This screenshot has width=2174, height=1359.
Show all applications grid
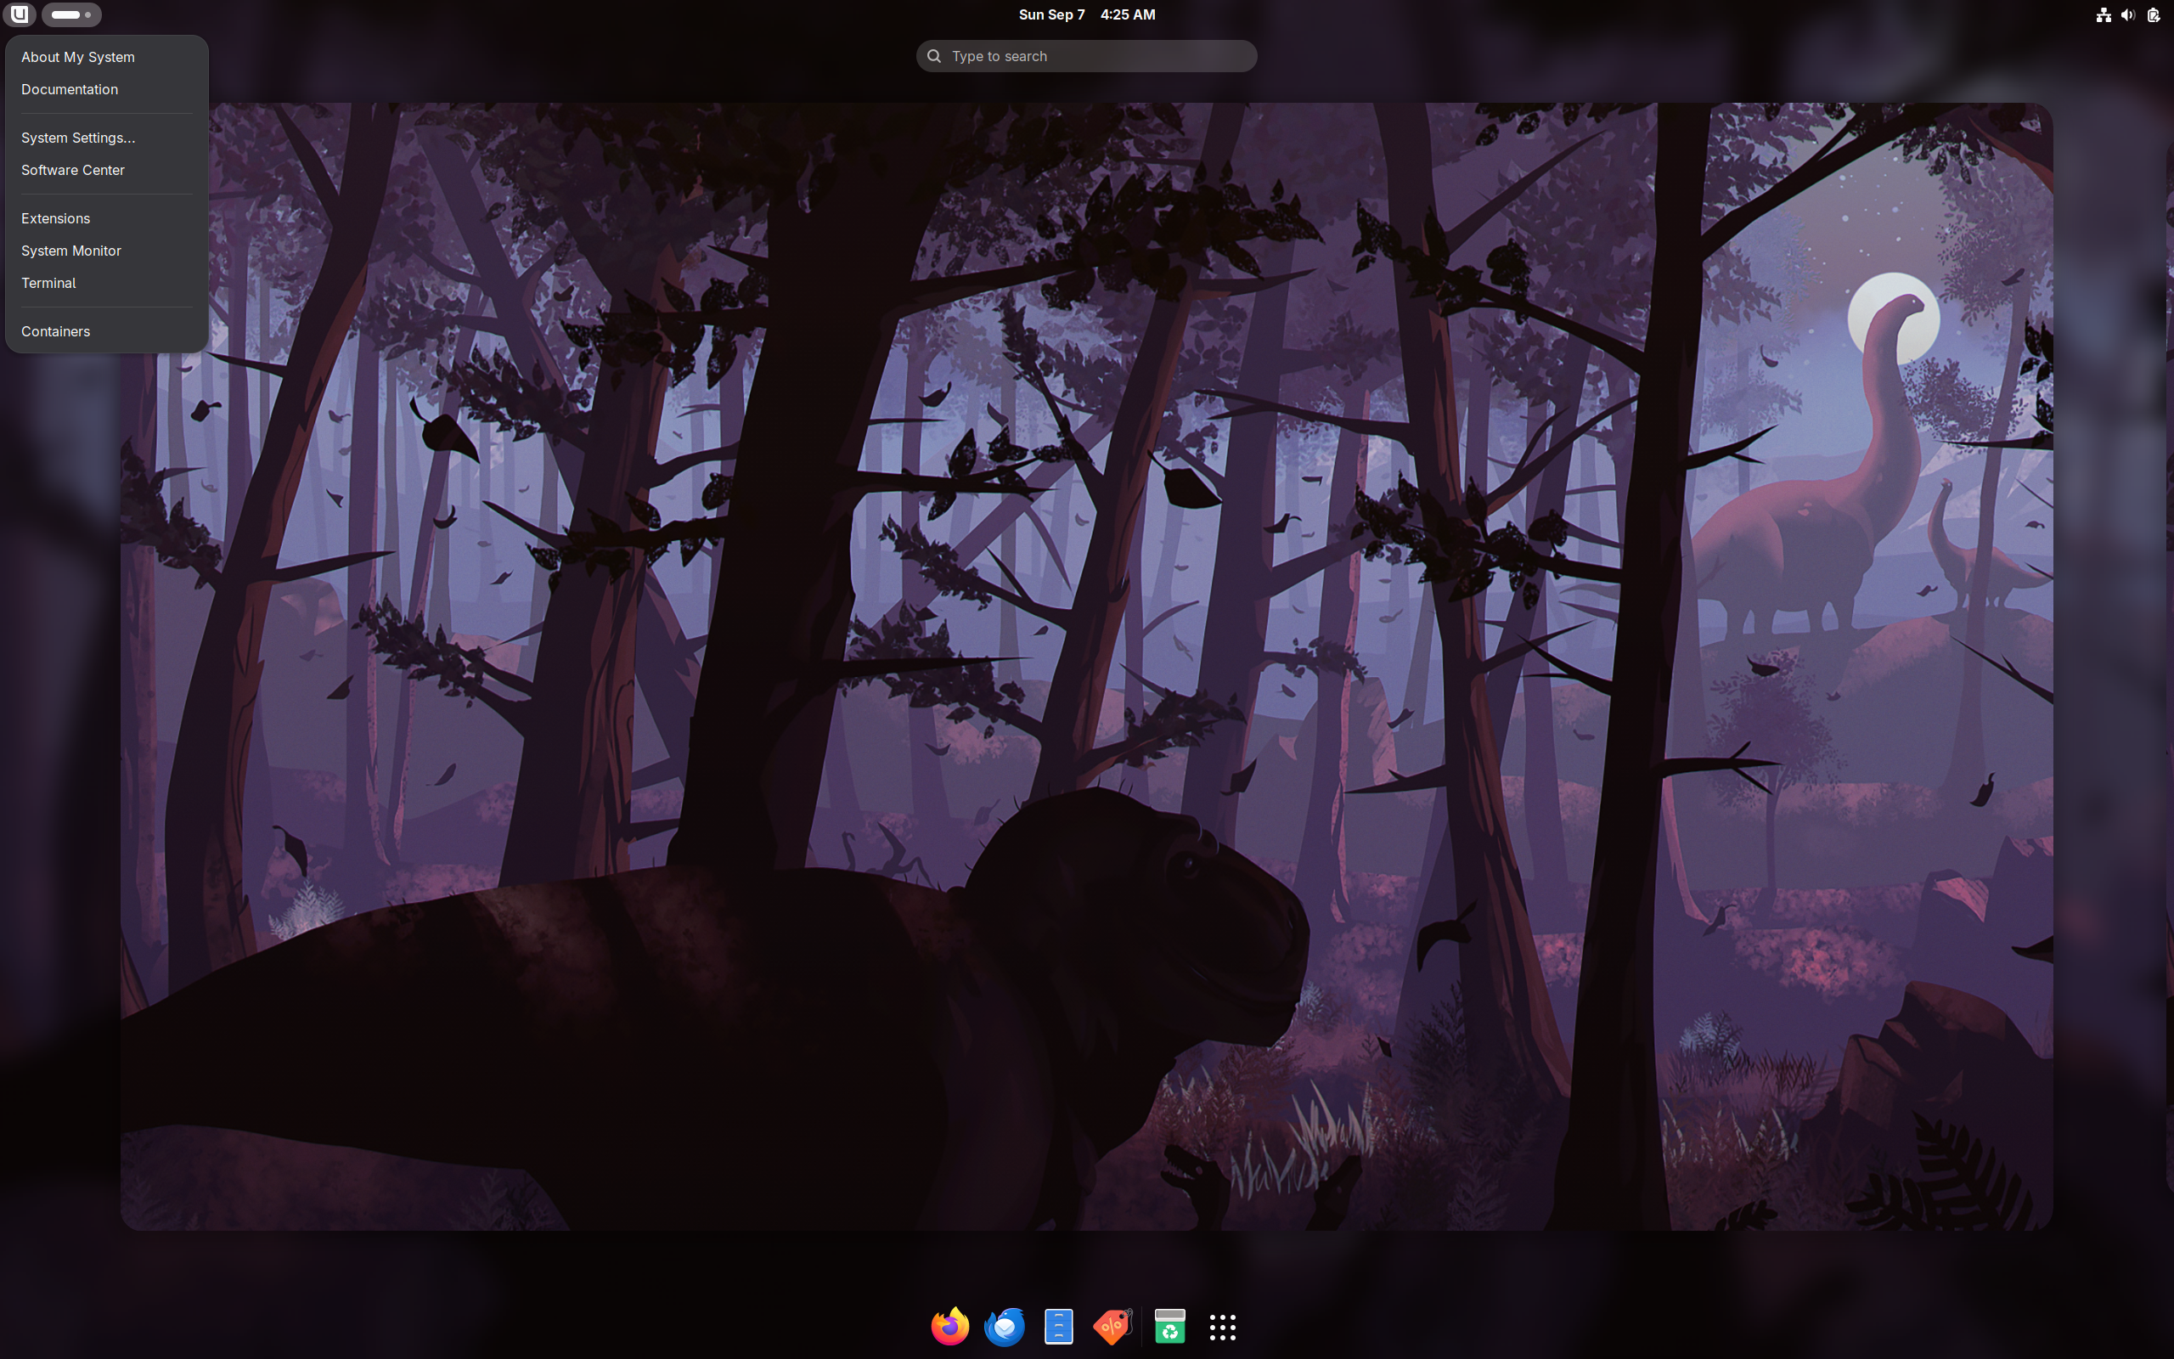coord(1223,1327)
